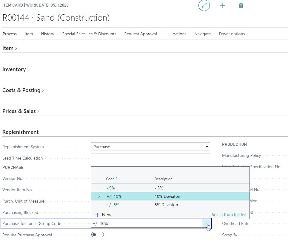Click the Purchasing Blocked label
288x242 pixels.
click(x=20, y=212)
